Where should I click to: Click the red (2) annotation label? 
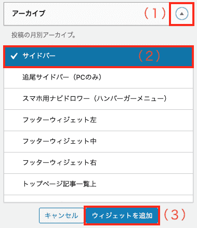coord(149,56)
